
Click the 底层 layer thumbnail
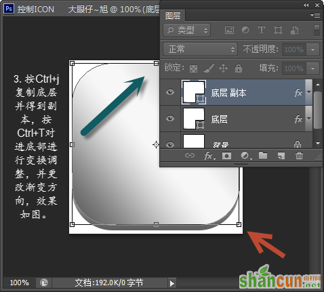(x=194, y=119)
